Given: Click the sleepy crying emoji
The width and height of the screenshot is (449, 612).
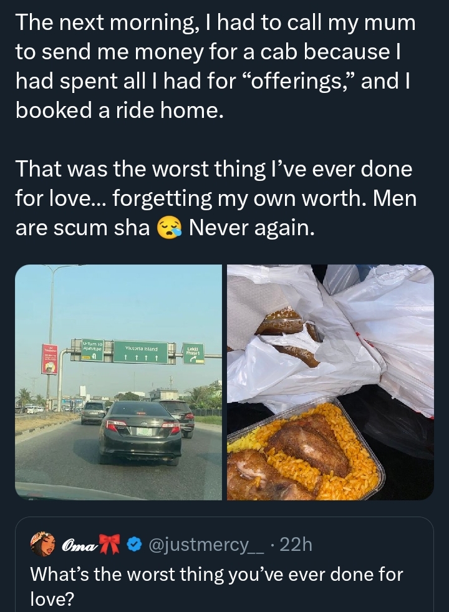Looking at the screenshot, I should click(169, 229).
